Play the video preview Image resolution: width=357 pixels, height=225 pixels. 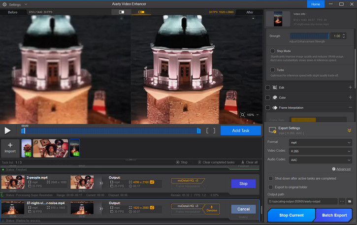7,131
